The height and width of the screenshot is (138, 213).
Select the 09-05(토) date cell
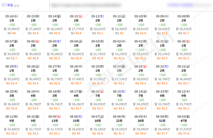[55, 50]
